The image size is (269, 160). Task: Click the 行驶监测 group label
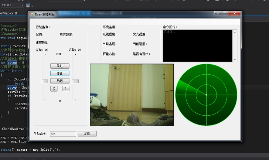(x=43, y=27)
